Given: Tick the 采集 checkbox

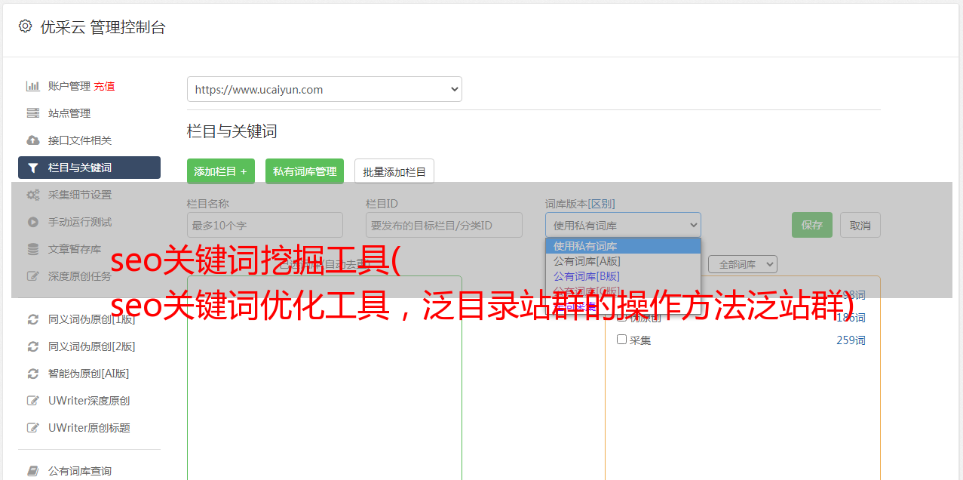Looking at the screenshot, I should [622, 340].
